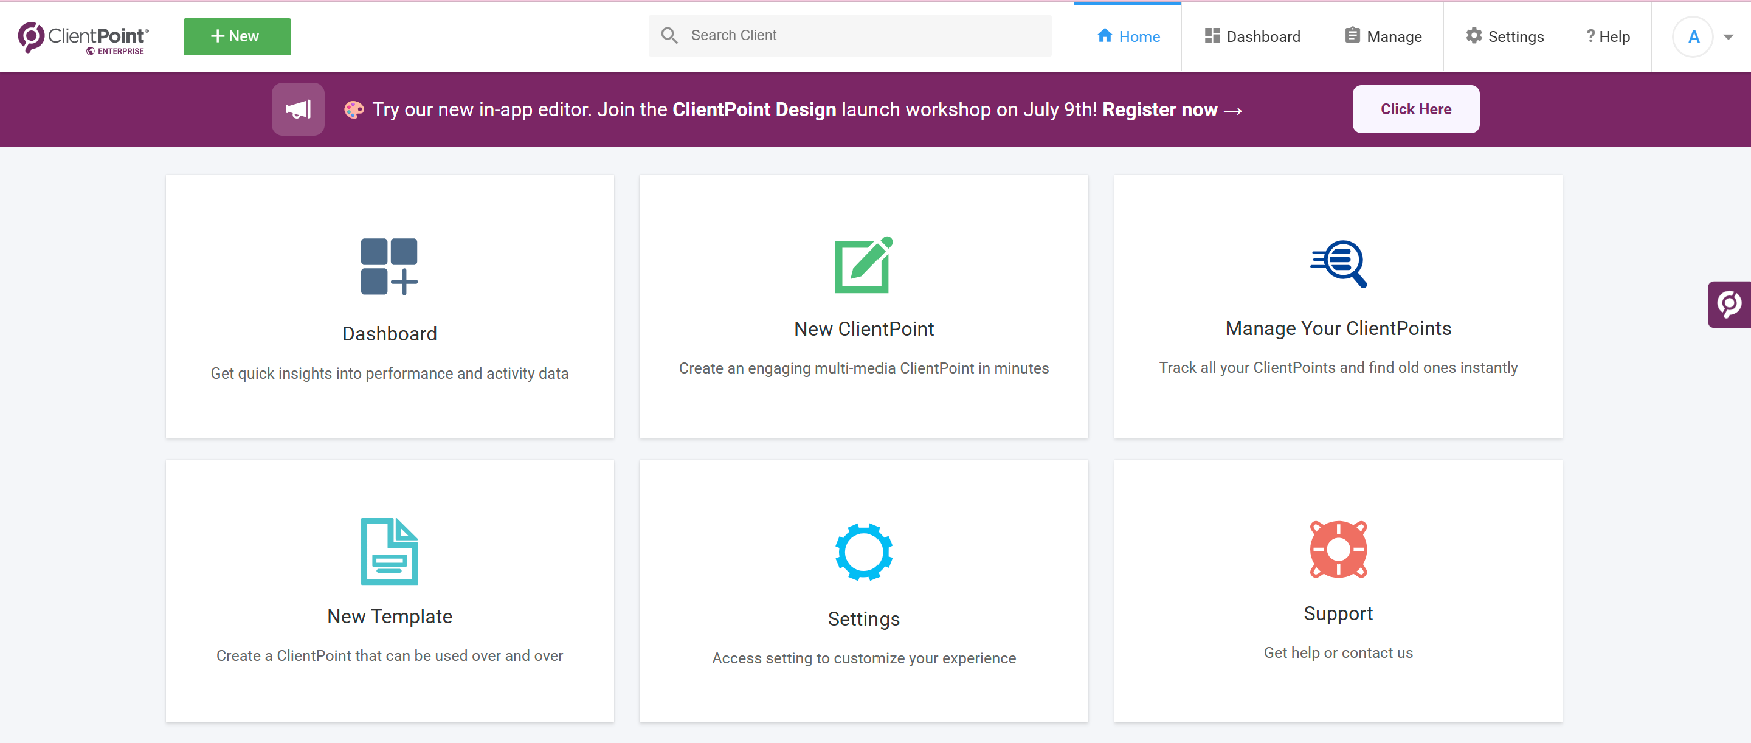This screenshot has height=743, width=1751.
Task: Click the circular avatar labeled A
Action: (x=1694, y=36)
